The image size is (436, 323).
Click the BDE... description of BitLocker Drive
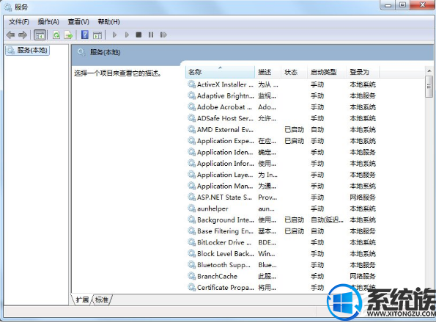click(x=267, y=242)
